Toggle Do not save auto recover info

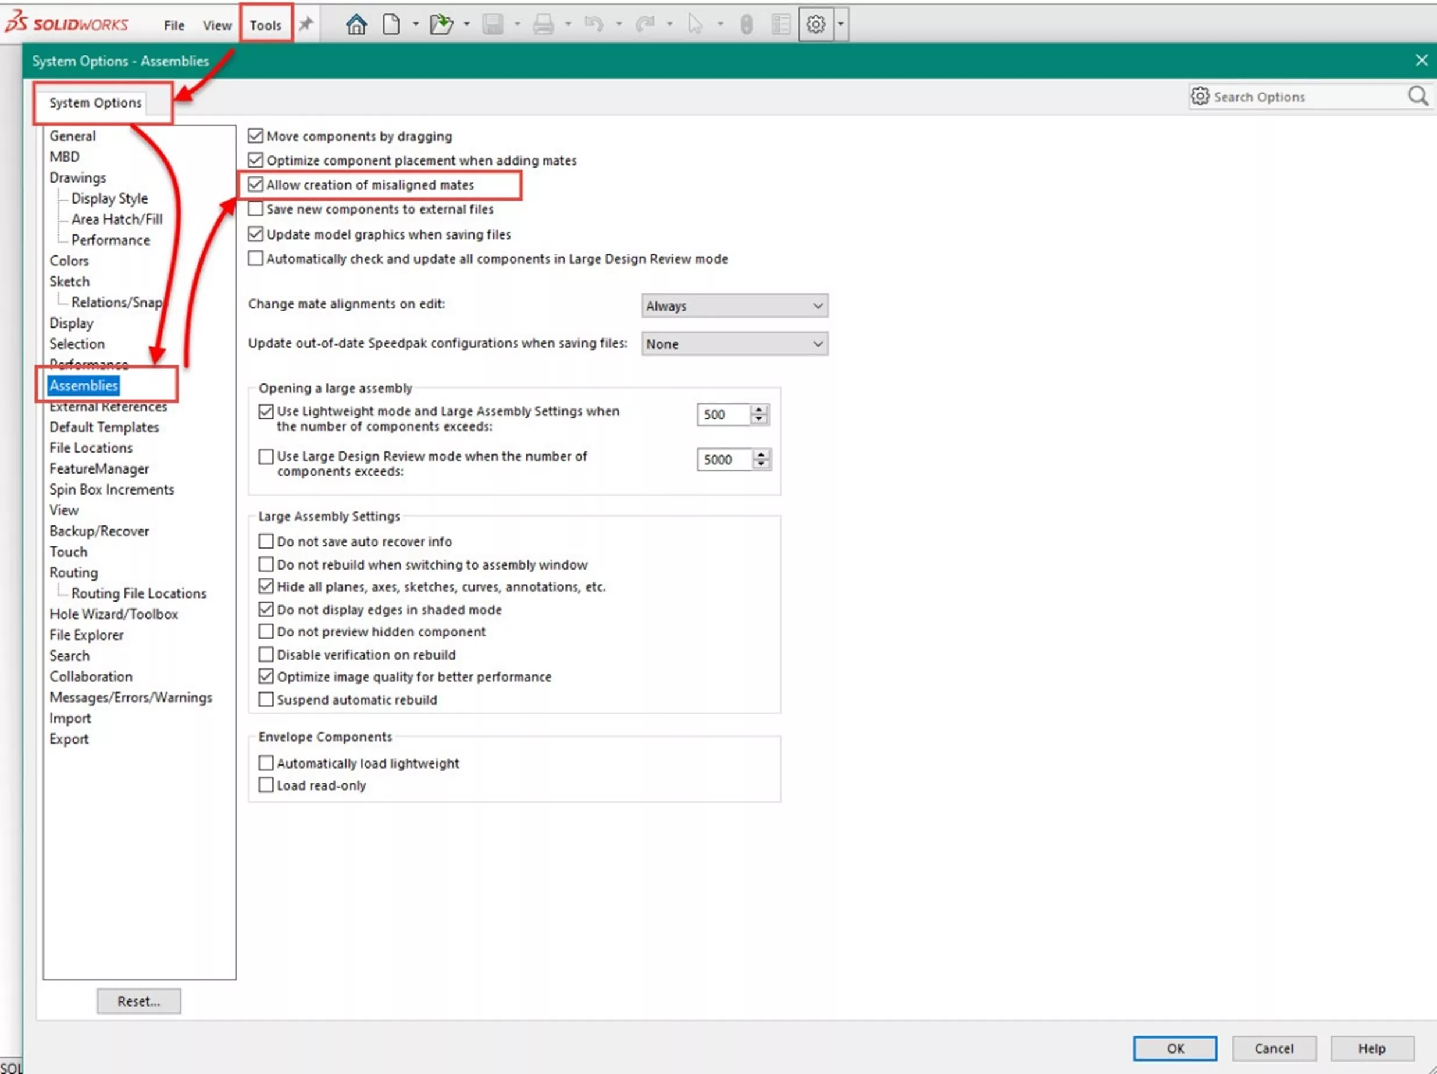click(265, 542)
